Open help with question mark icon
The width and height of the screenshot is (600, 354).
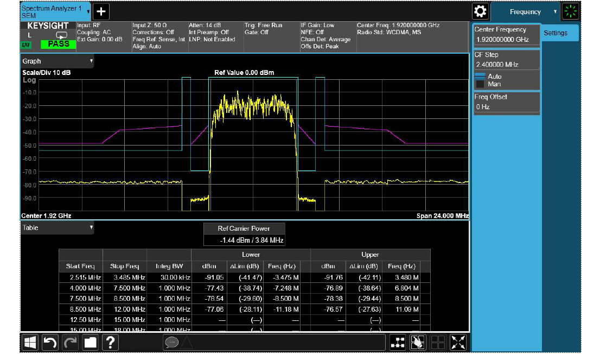click(110, 342)
